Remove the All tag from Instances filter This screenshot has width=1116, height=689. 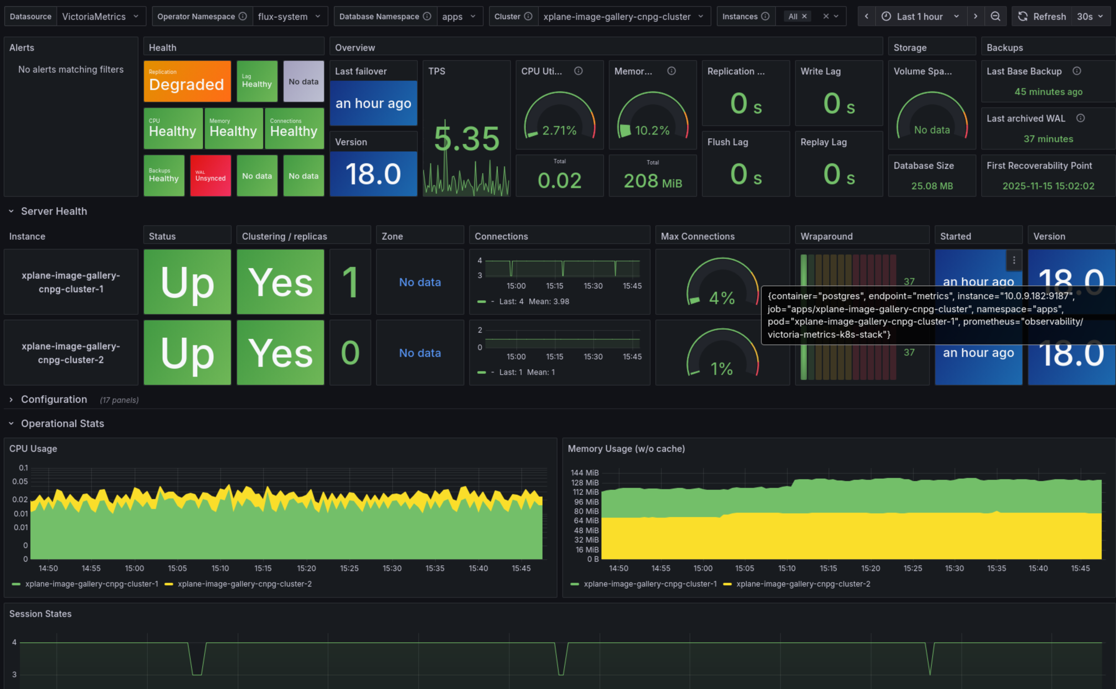pyautogui.click(x=805, y=16)
